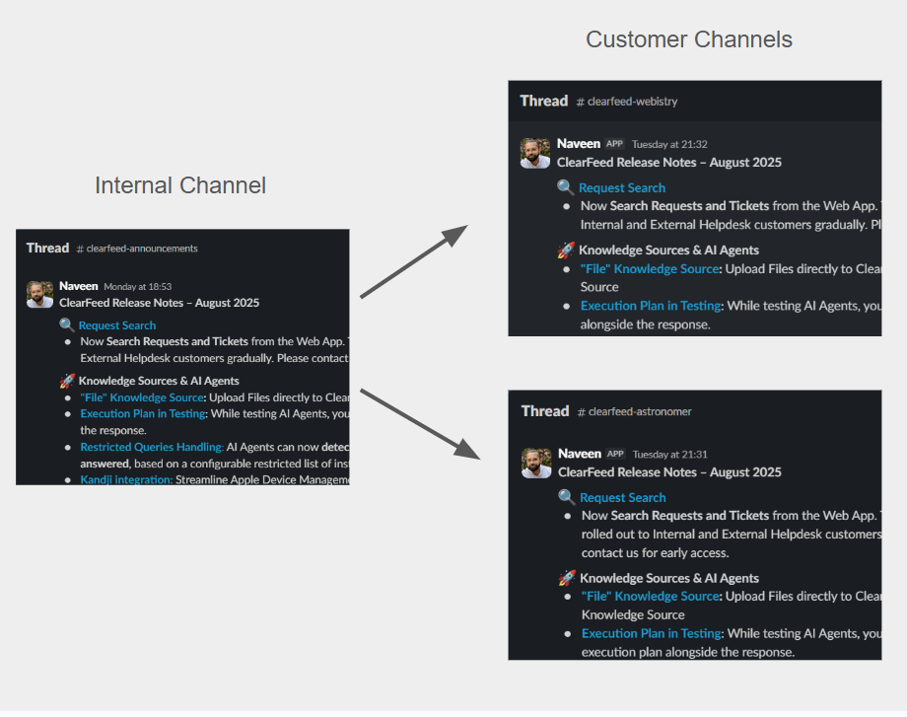Viewport: 907px width, 717px height.
Task: Click the Thread title in clearfeed-webistry panel
Action: (x=544, y=102)
